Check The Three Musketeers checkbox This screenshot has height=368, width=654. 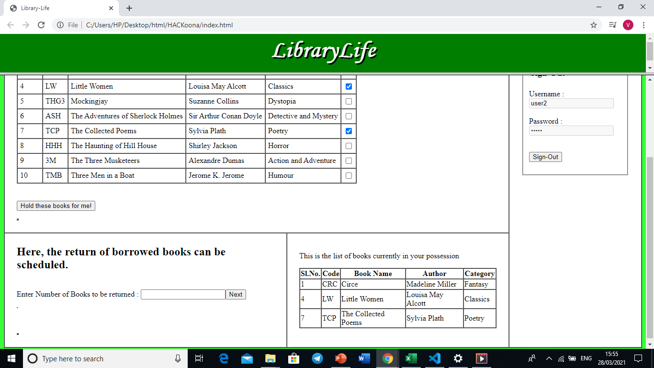tap(349, 161)
